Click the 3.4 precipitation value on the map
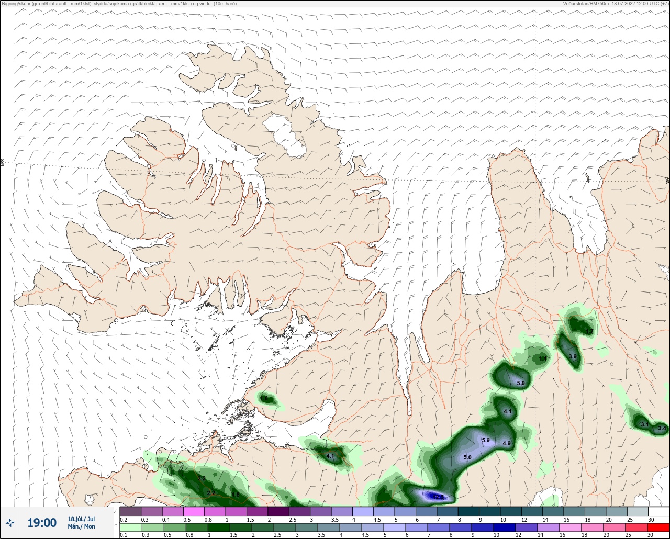Image resolution: width=670 pixels, height=539 pixels. [x=662, y=428]
